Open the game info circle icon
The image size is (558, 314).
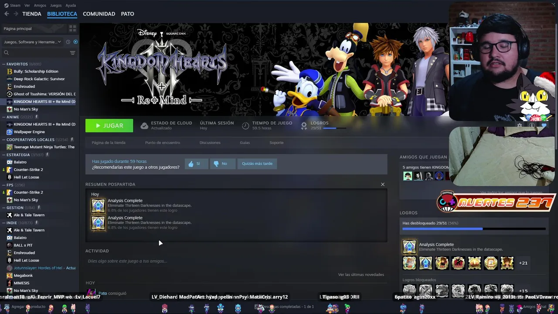pyautogui.click(x=532, y=125)
